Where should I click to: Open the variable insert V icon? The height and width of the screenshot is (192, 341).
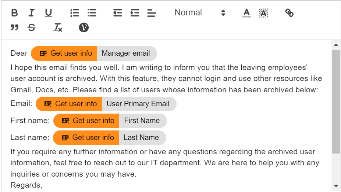tap(84, 27)
